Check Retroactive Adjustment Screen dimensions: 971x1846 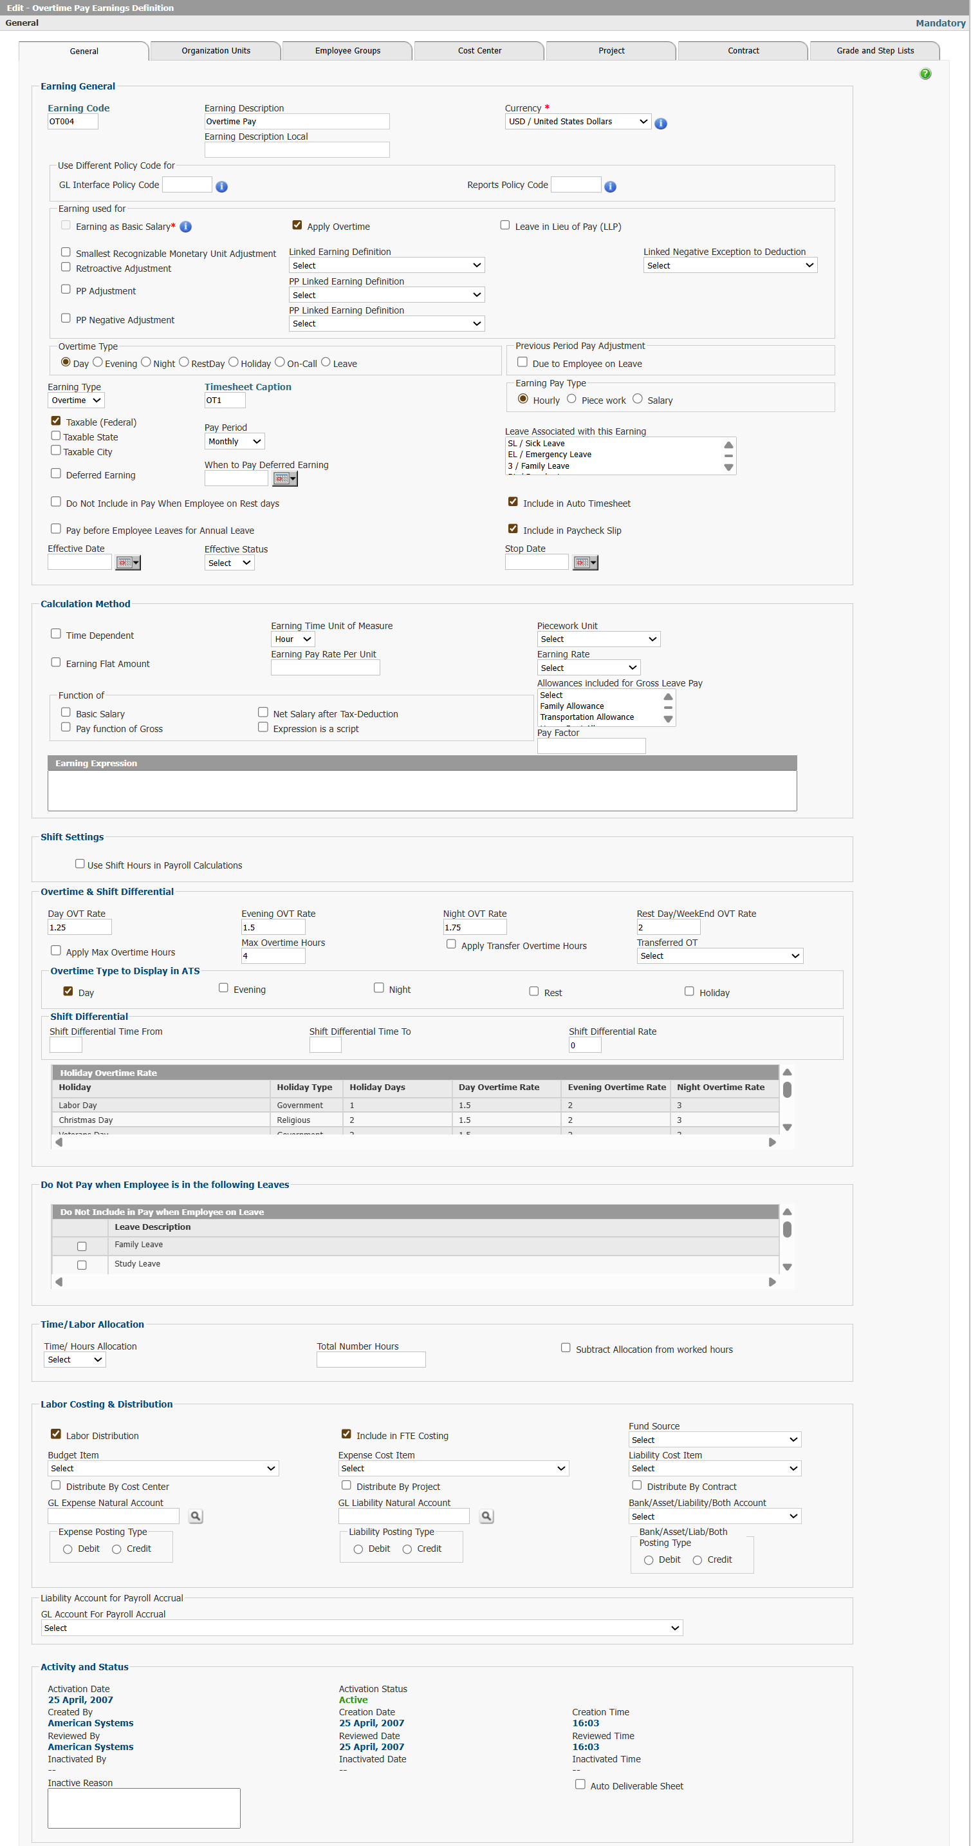pyautogui.click(x=66, y=267)
